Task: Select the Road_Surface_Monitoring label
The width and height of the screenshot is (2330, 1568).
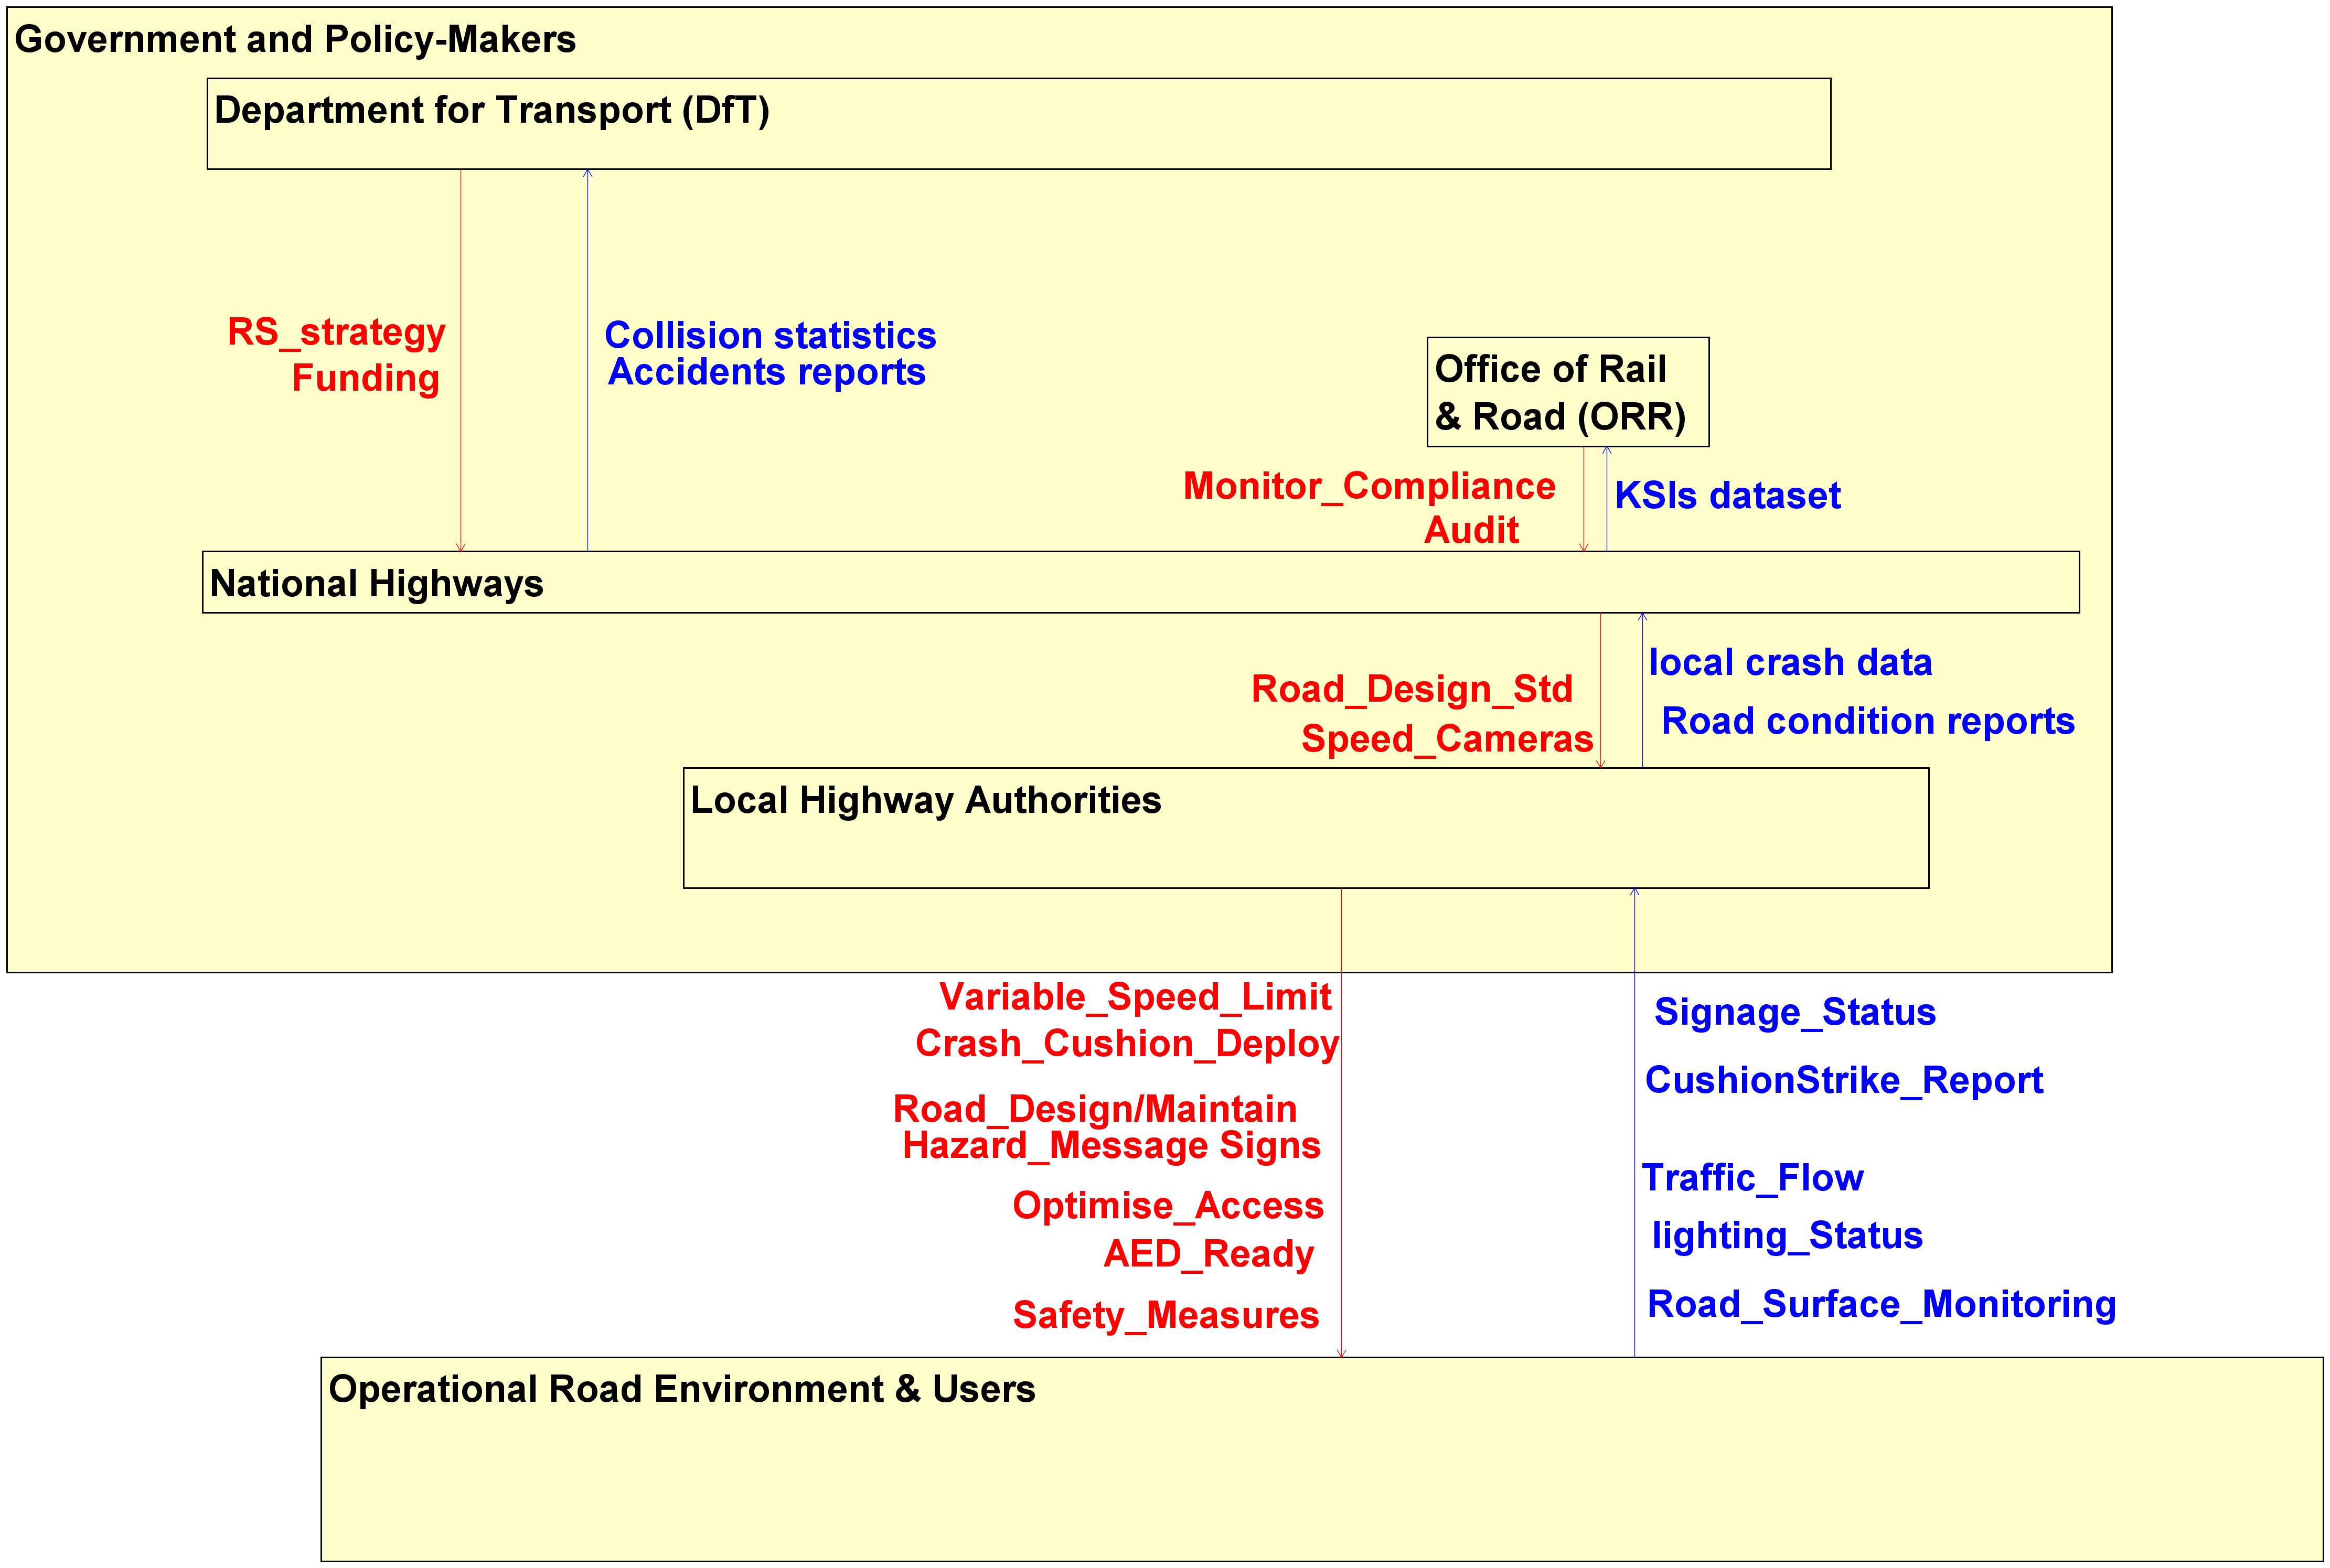Action: pos(1880,1304)
